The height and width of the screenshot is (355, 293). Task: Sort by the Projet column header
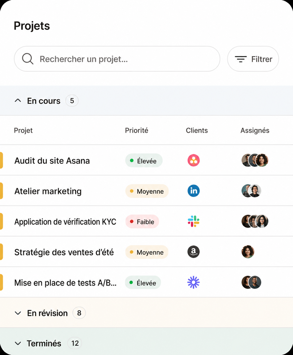[23, 130]
